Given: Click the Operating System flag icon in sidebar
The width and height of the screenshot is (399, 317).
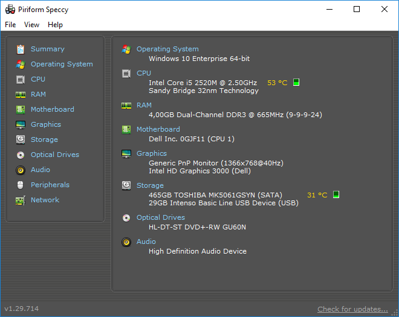Looking at the screenshot, I should coord(21,65).
